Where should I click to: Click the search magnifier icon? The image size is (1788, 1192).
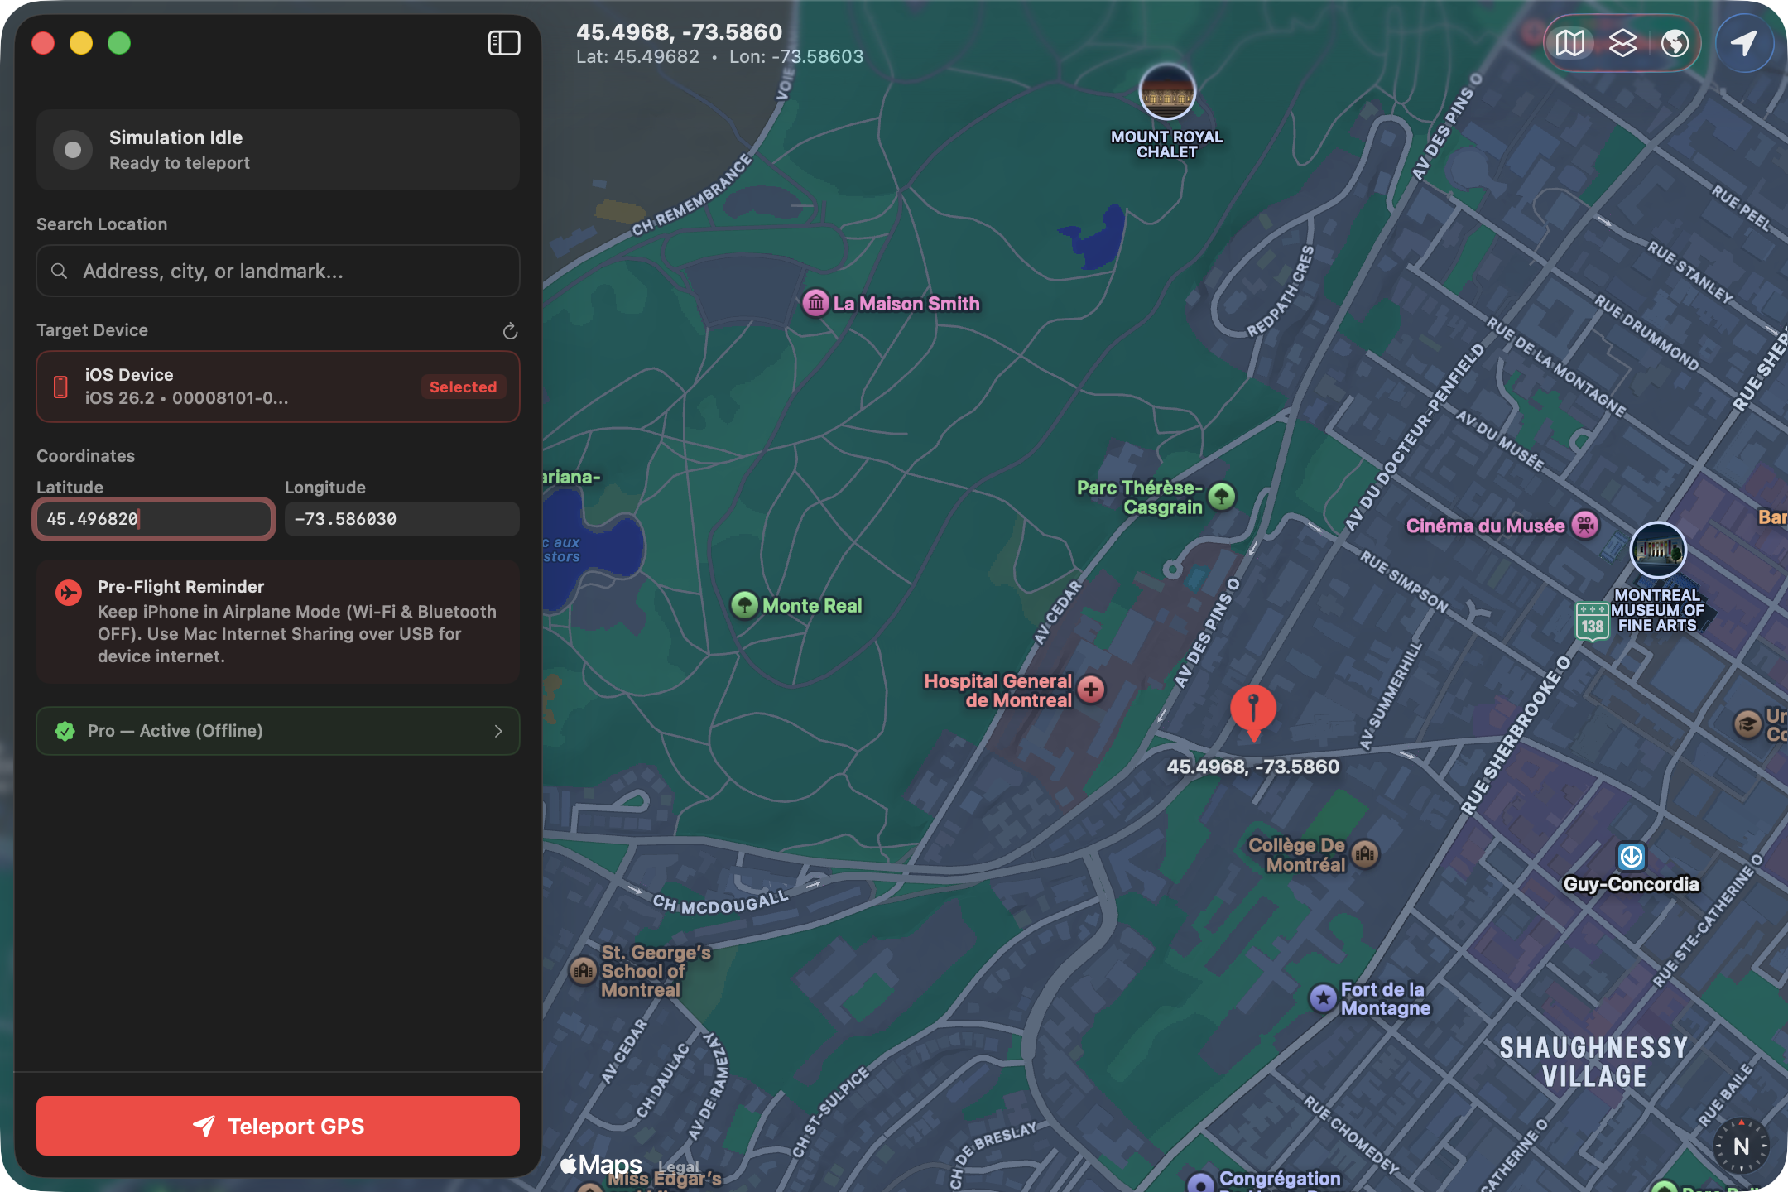59,271
